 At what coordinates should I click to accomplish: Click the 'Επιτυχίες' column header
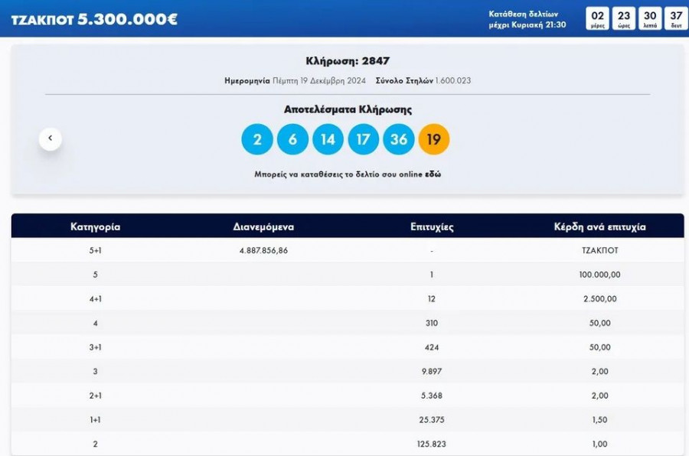coord(432,227)
